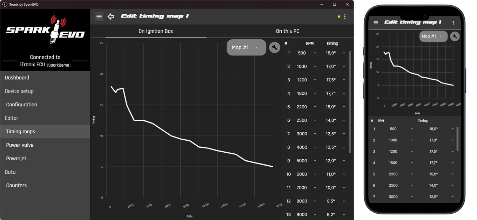Click the back arrow beside Edit timing map

click(x=111, y=16)
